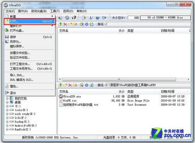
Task: Click the red X delete icon in image pane toolbar
Action: [65, 24]
